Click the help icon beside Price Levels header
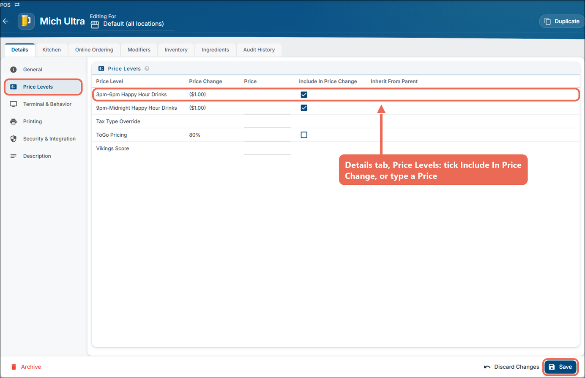Screen dimensions: 585x378 (x=147, y=69)
